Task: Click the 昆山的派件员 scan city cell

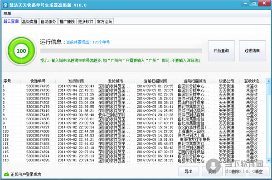Action: [194, 103]
